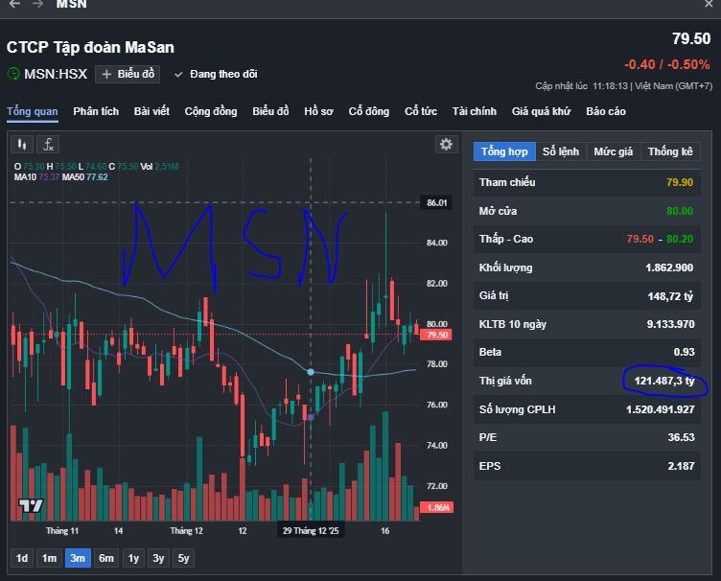Click the Thị giá vốn value 121.487,3 tỷ
The width and height of the screenshot is (721, 581).
coord(664,381)
